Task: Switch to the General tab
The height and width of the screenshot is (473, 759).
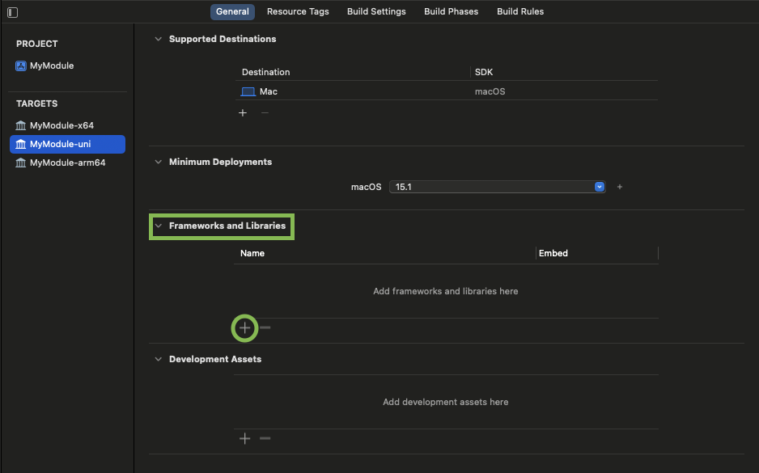Action: click(232, 11)
